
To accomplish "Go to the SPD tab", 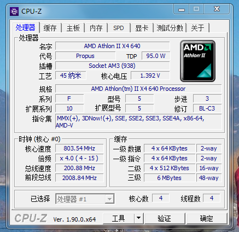I will [x=119, y=28].
